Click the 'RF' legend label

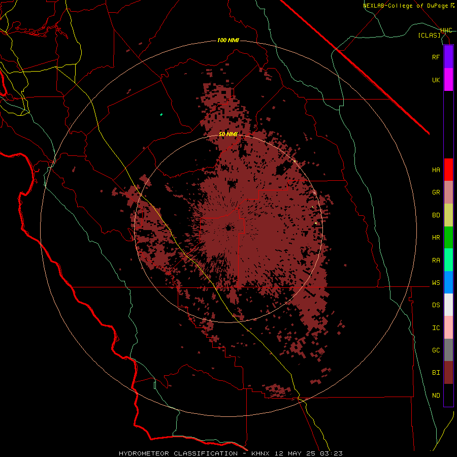pyautogui.click(x=436, y=57)
